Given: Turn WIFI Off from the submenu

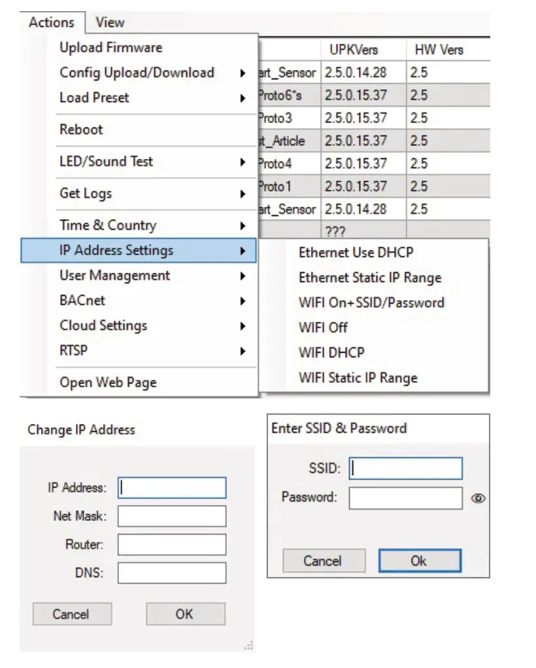Looking at the screenshot, I should coord(322,327).
